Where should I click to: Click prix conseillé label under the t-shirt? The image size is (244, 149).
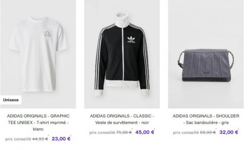(18, 139)
